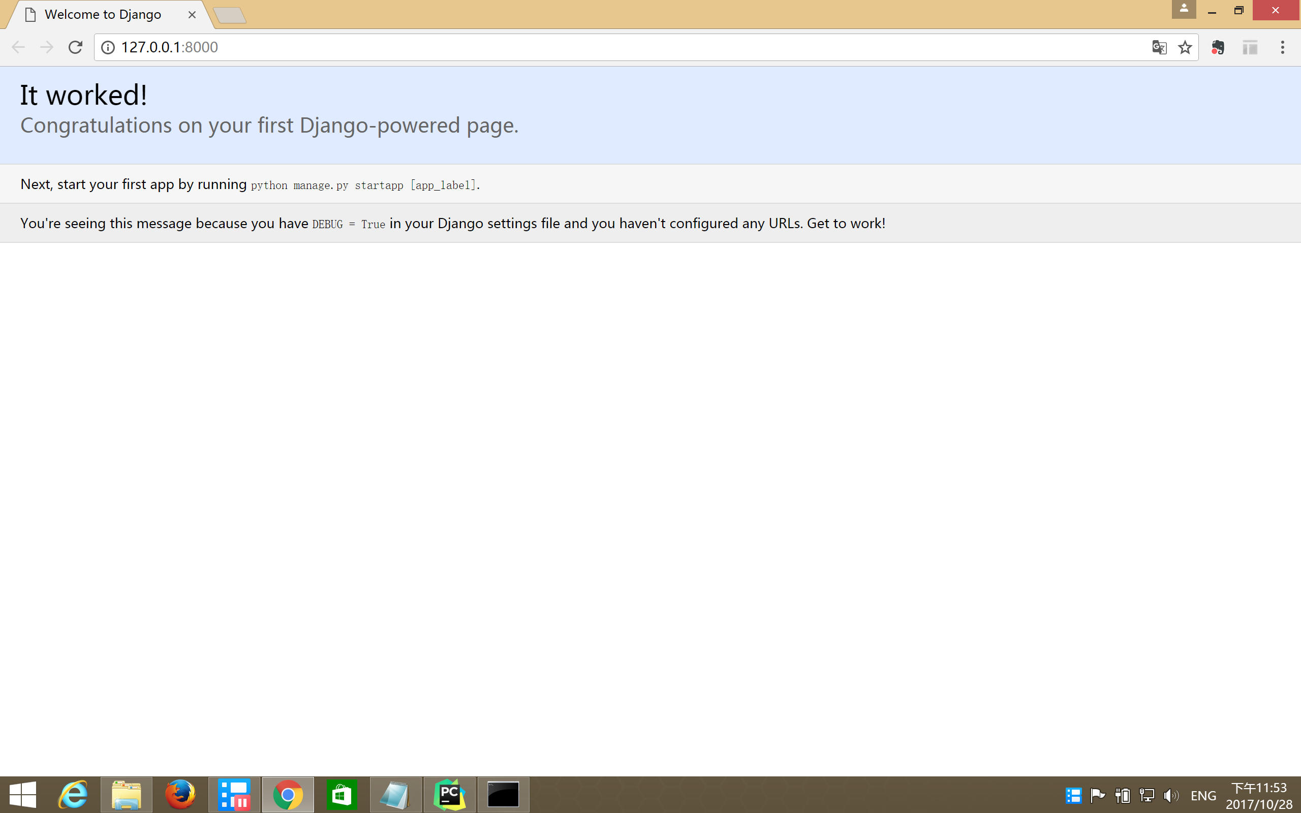The width and height of the screenshot is (1301, 813).
Task: Click the 'It worked!' heading
Action: 83,95
